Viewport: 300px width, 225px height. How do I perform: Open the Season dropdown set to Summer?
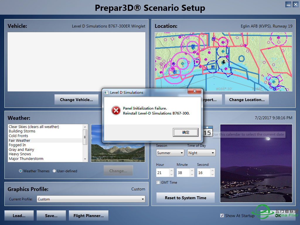click(x=170, y=153)
